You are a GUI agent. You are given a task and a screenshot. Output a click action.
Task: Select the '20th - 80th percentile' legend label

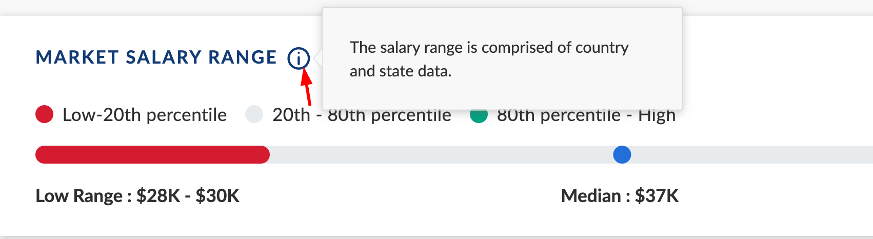(x=362, y=116)
